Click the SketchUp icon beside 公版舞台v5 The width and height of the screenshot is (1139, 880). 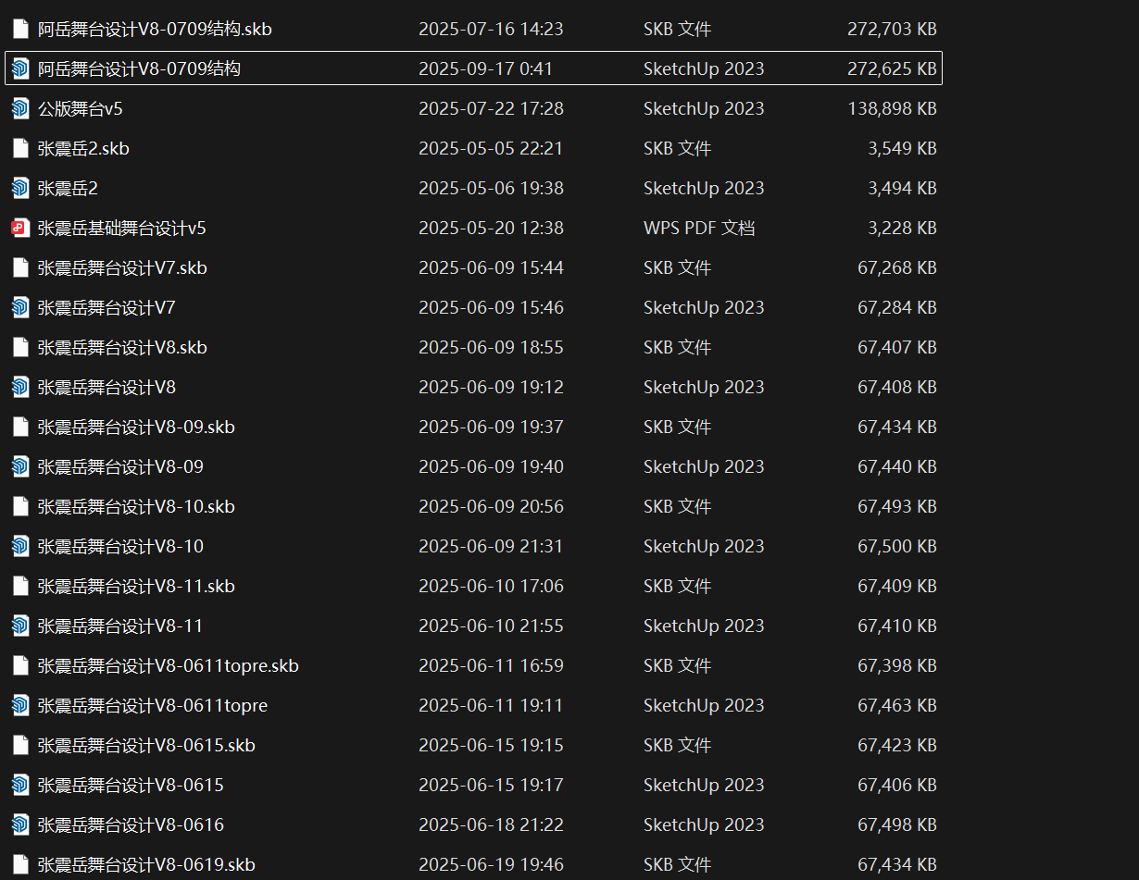[x=20, y=108]
